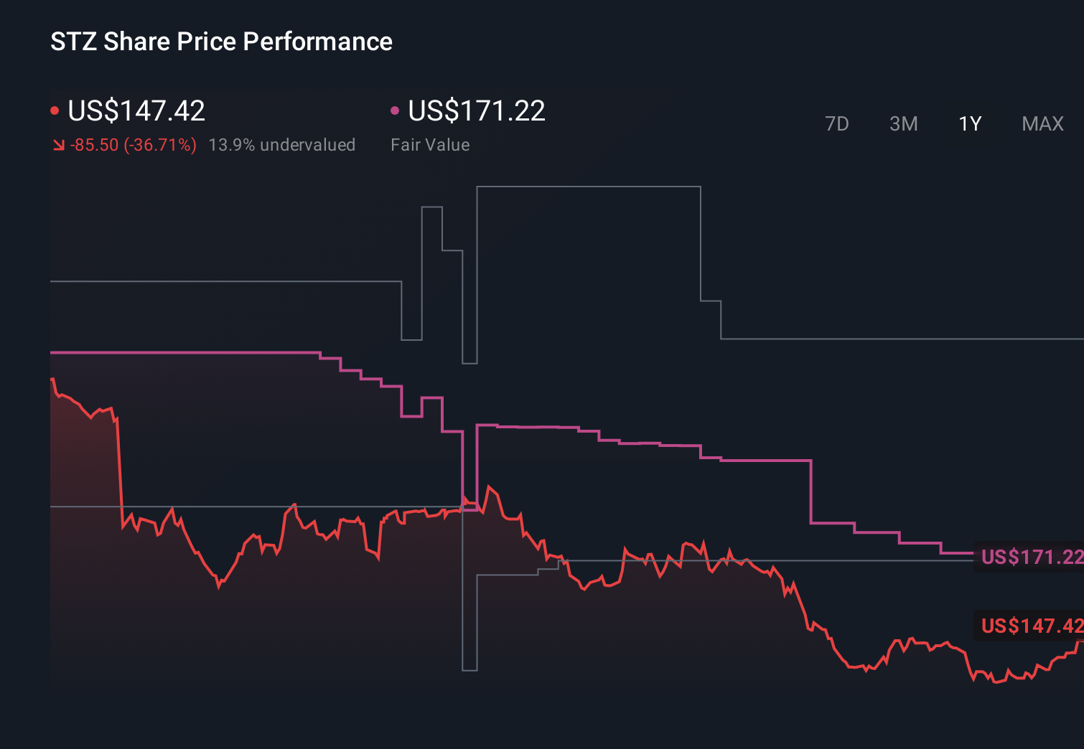Select the 3M time range
The height and width of the screenshot is (749, 1084).
903,124
